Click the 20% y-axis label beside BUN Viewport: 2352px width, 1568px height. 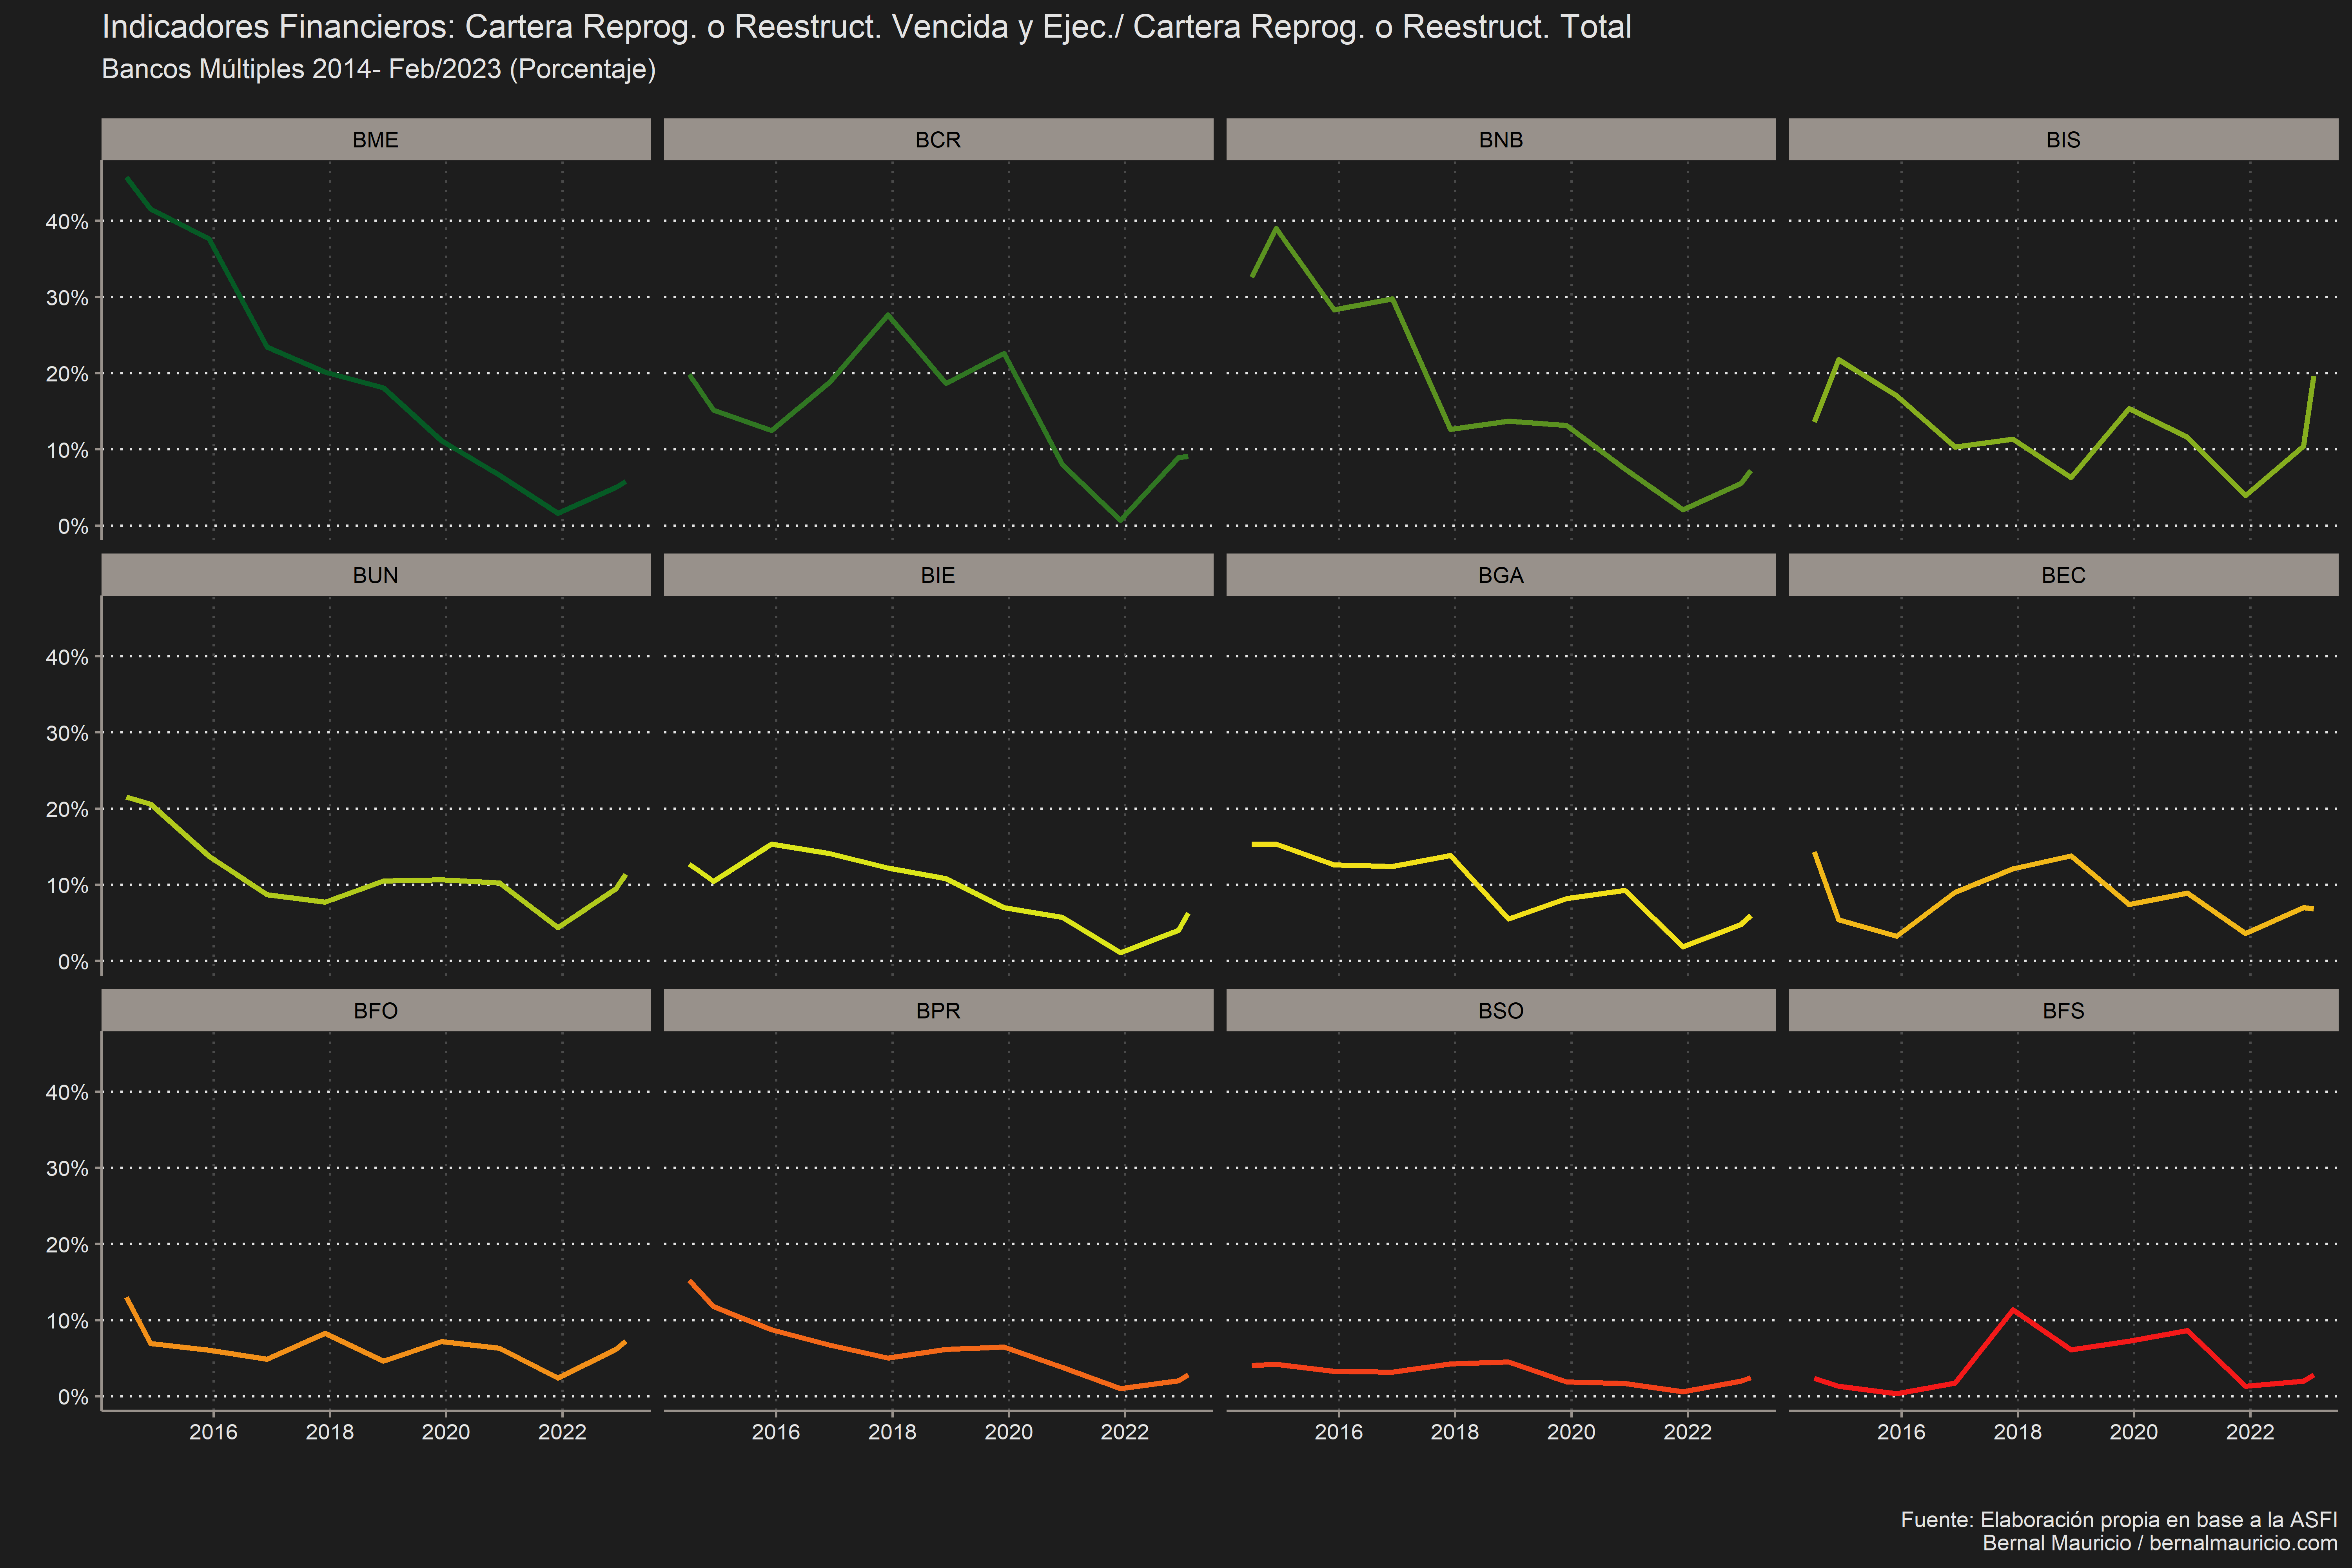pyautogui.click(x=67, y=809)
